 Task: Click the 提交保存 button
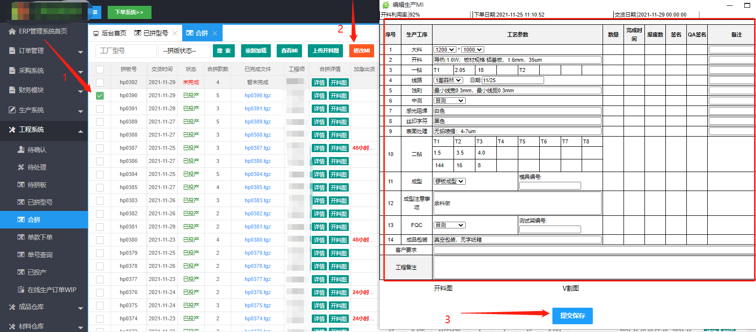pos(572,316)
